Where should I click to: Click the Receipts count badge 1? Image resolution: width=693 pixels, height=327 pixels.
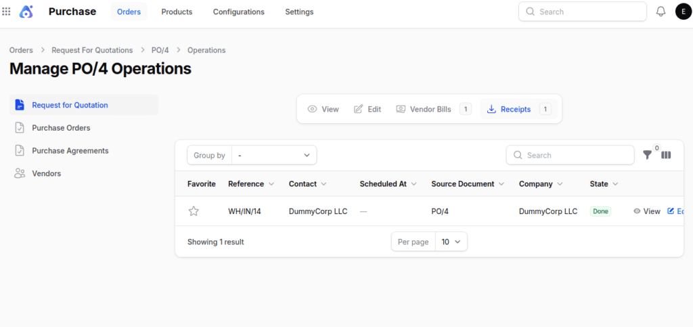click(x=545, y=109)
